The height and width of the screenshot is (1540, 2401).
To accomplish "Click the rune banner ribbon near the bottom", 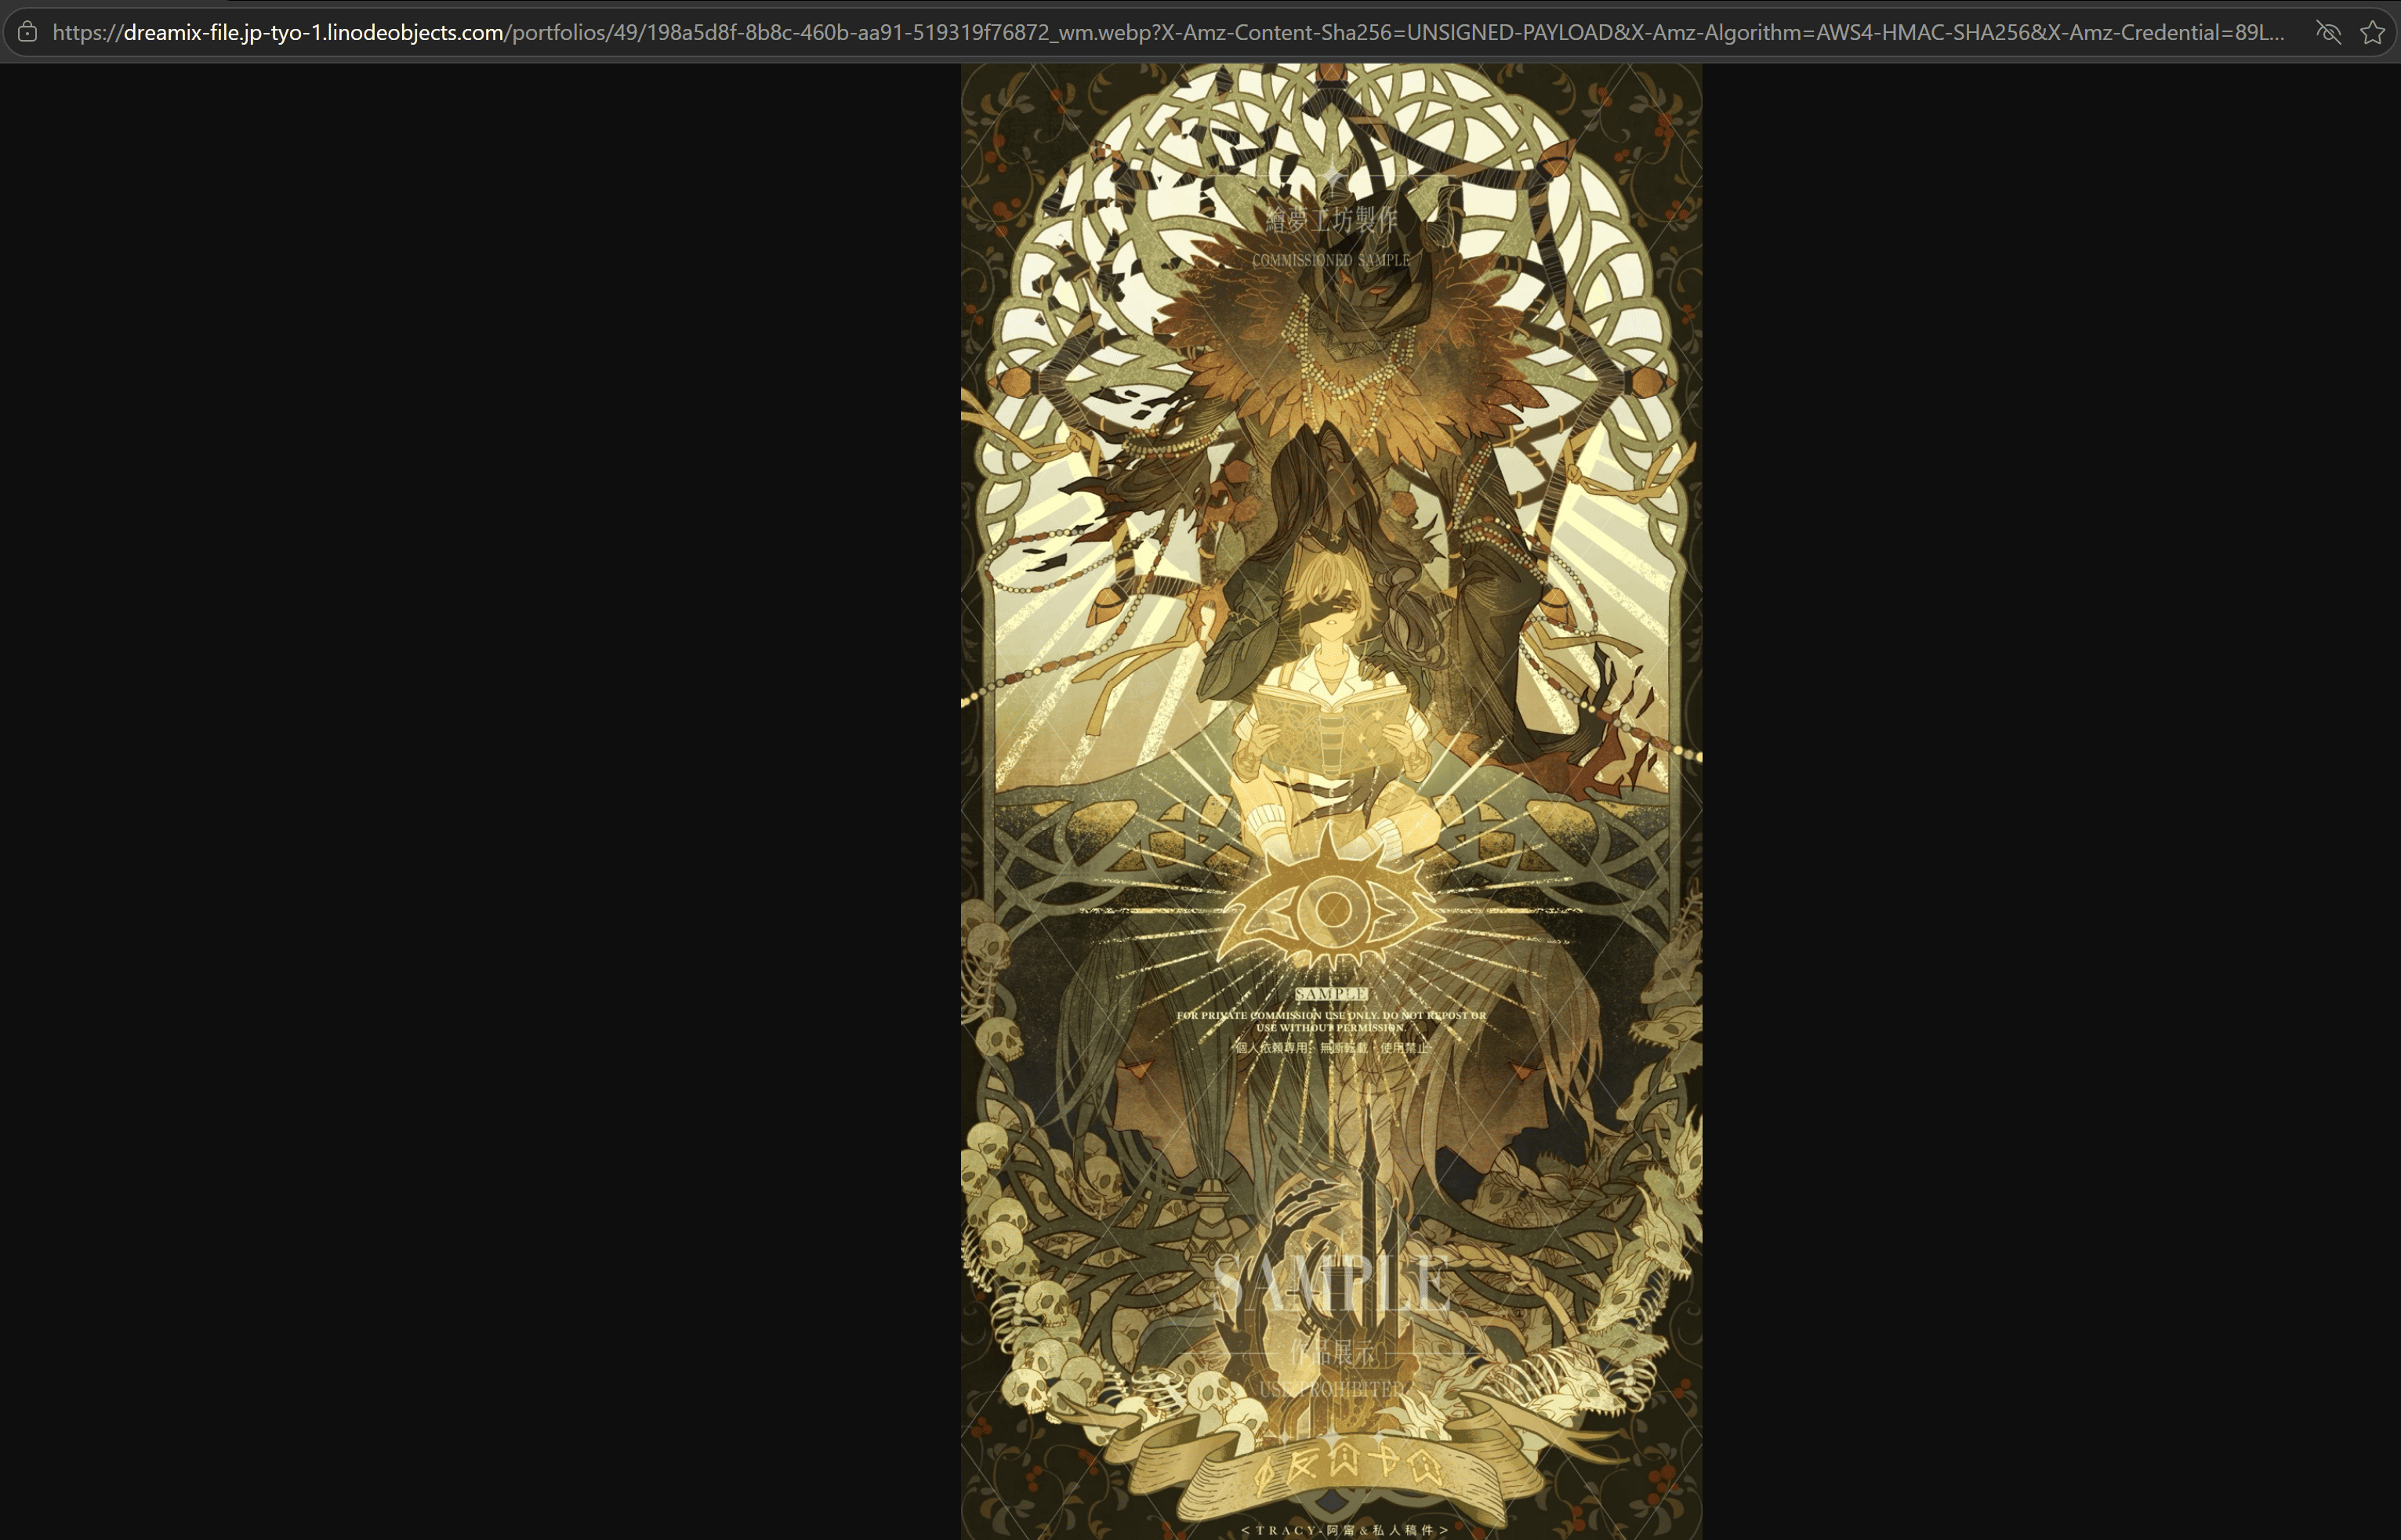I will [1340, 1469].
